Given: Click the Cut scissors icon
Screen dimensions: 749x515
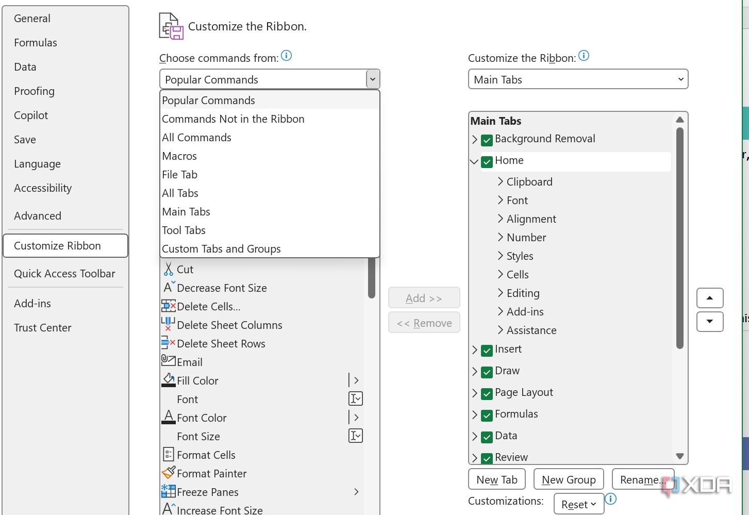Looking at the screenshot, I should pyautogui.click(x=169, y=269).
